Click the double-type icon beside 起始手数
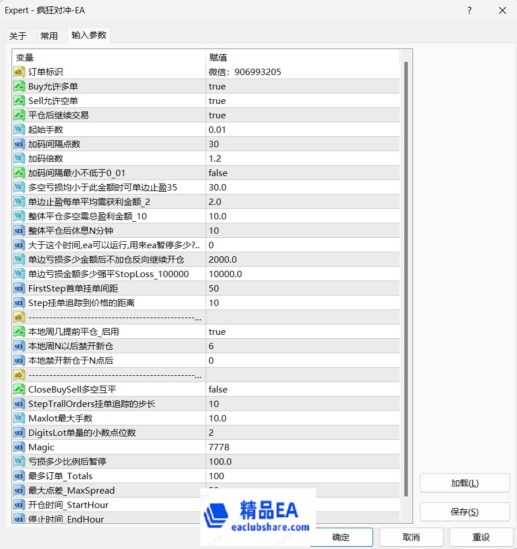 pos(19,130)
